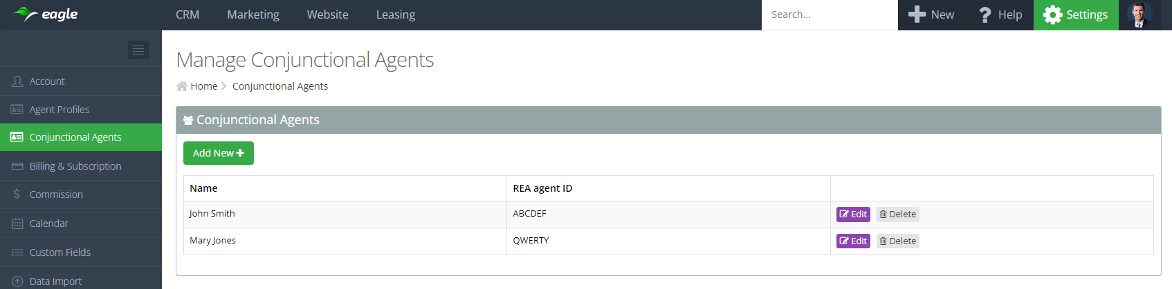The image size is (1172, 289).
Task: Open the Commission dollar icon item
Action: (x=17, y=195)
